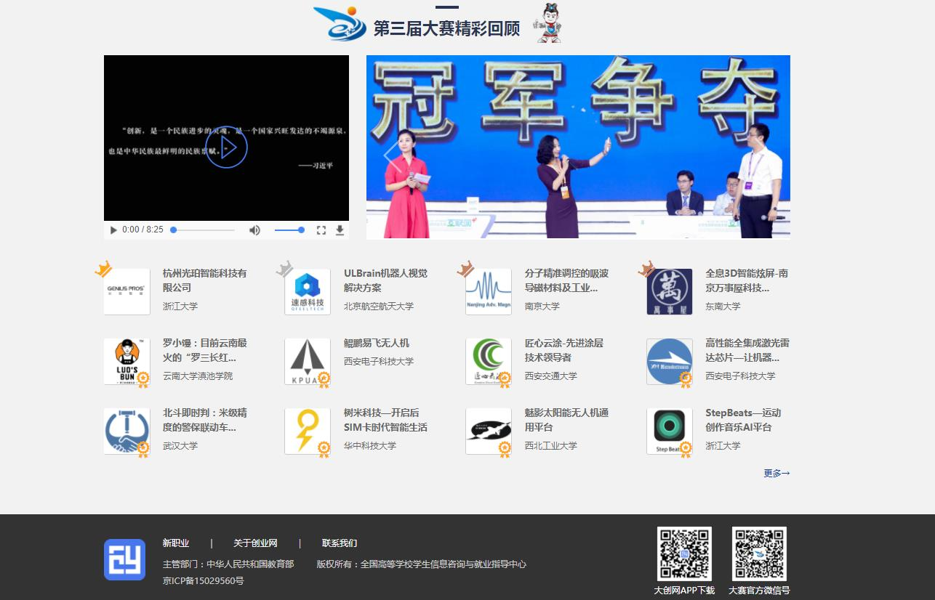Open the 新职业 footer menu item

point(176,543)
